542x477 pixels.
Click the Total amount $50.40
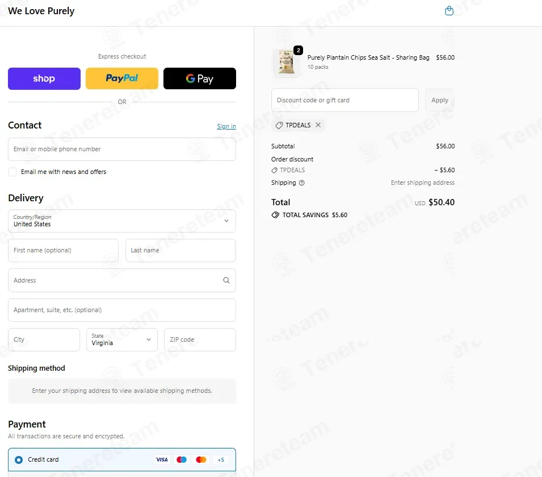[442, 202]
